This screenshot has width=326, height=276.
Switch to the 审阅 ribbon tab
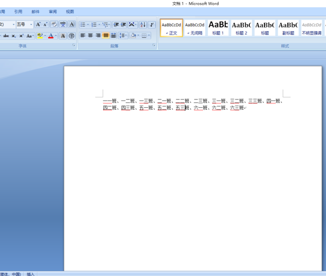(52, 11)
